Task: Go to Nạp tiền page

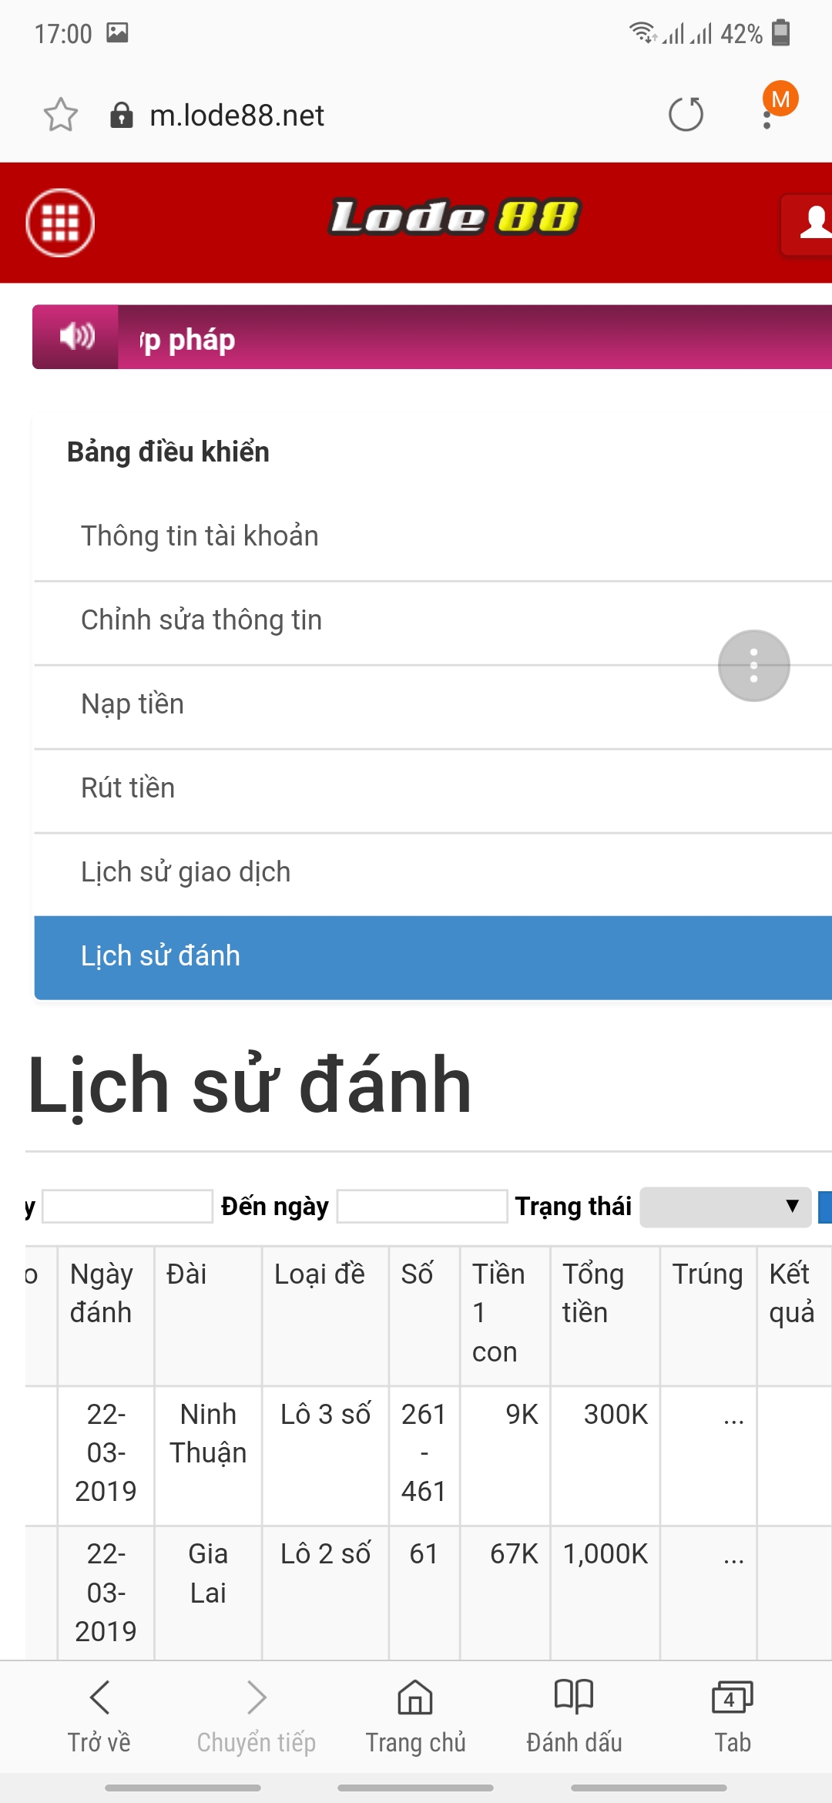Action: (x=133, y=704)
